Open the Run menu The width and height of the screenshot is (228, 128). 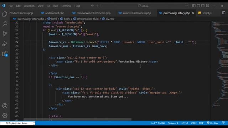click(56, 6)
